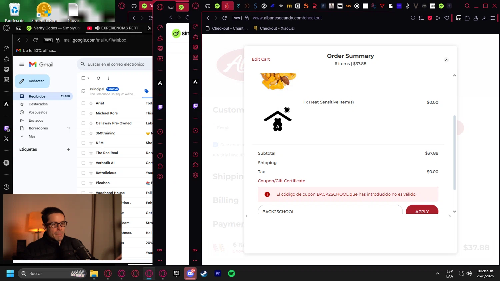Click the BACK2SCHOOL coupon code field
Viewport: 500px width, 281px height.
[x=330, y=210]
